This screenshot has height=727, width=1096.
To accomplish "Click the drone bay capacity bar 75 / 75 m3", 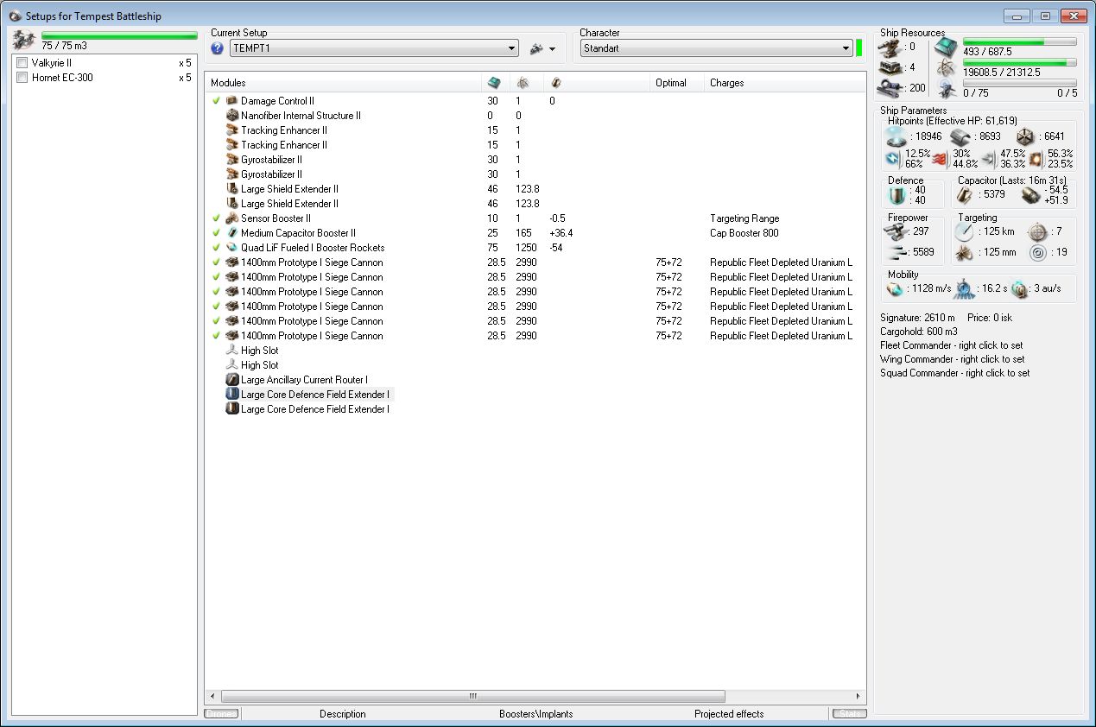I will (119, 35).
